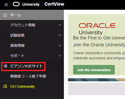Viewport: 125px width, 99px height.
Task: Click the banner image strip below the card
Action: click(96, 80)
